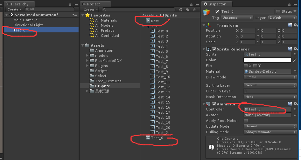Screen dimensions: 301x160
Task: Open the Project panel options menu icon
Action: 197,5
